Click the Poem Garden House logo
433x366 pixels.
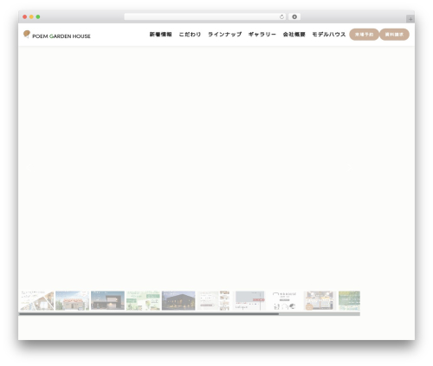tap(57, 35)
